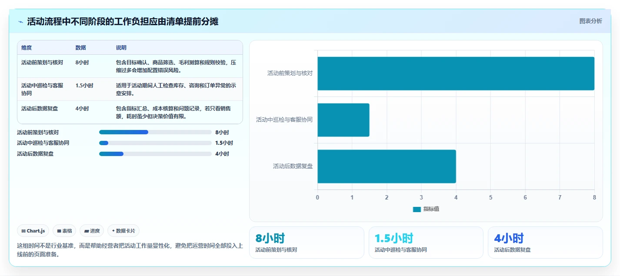Click chart y-axis label 活动中巡检与客服协同
The width and height of the screenshot is (620, 276).
[284, 120]
